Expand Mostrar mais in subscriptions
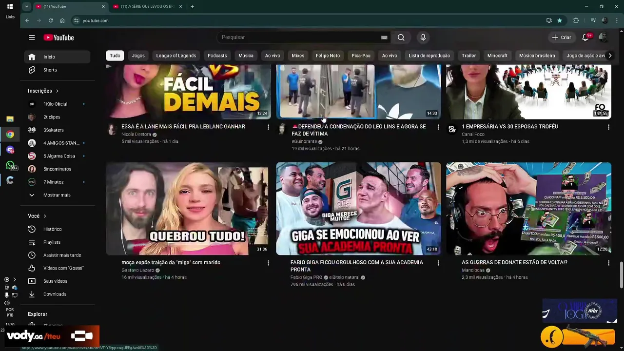624x351 pixels. [58, 195]
